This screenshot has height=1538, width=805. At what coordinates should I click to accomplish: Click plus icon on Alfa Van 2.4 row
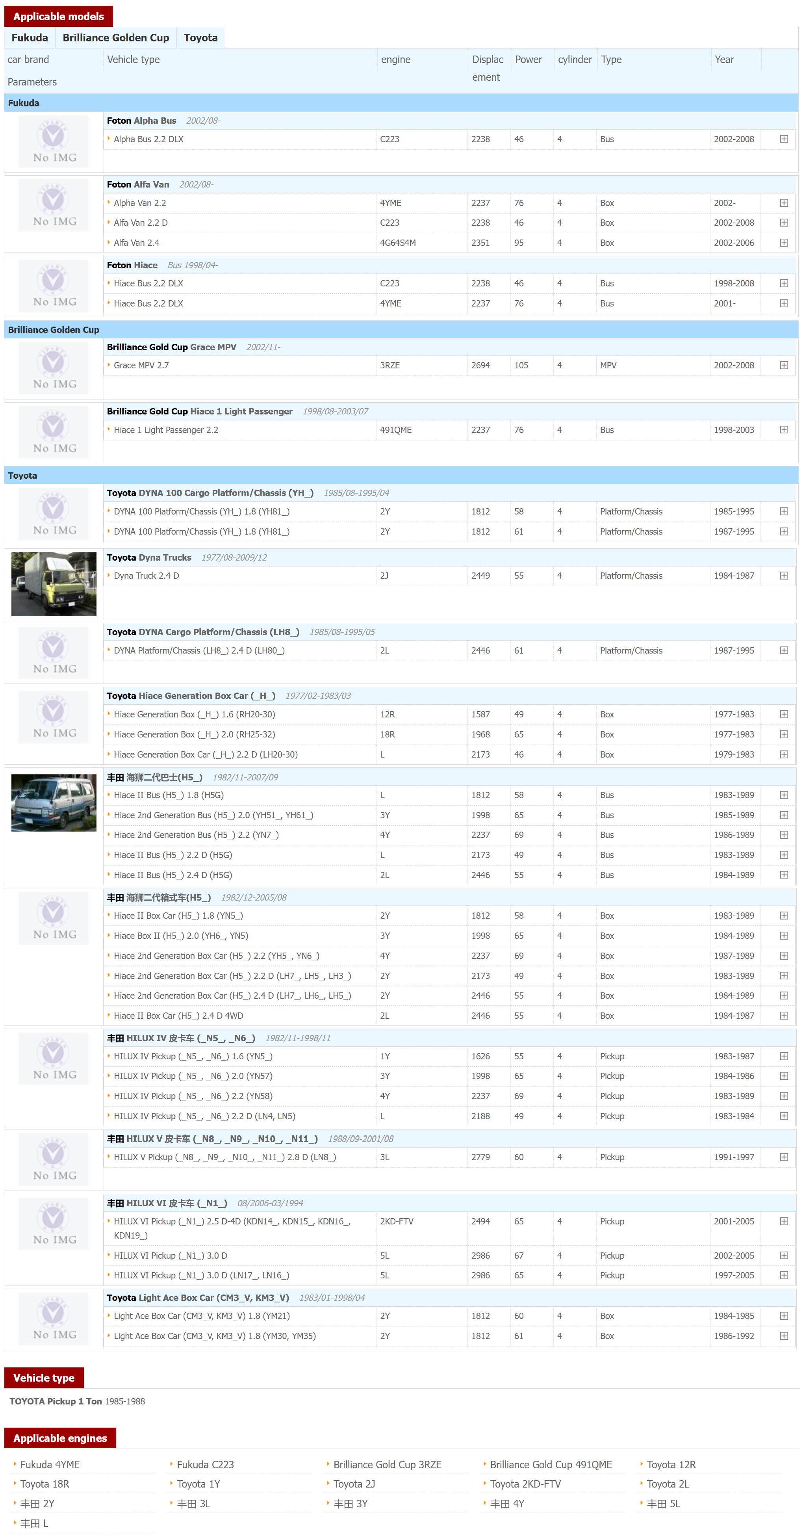click(783, 243)
